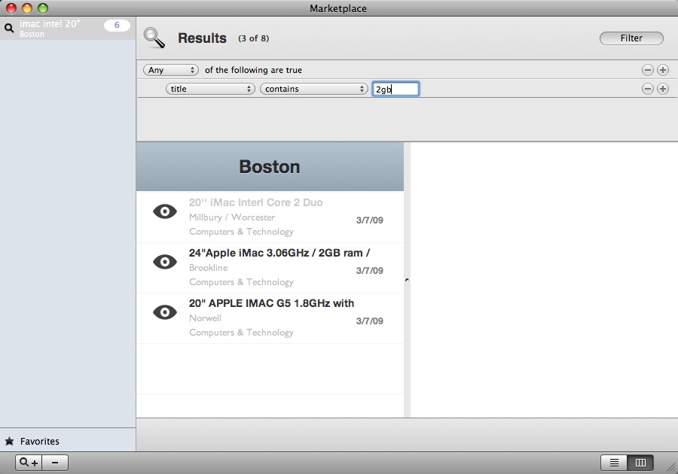The height and width of the screenshot is (474, 678).
Task: Add a rule after 'title contains' row
Action: coord(663,89)
